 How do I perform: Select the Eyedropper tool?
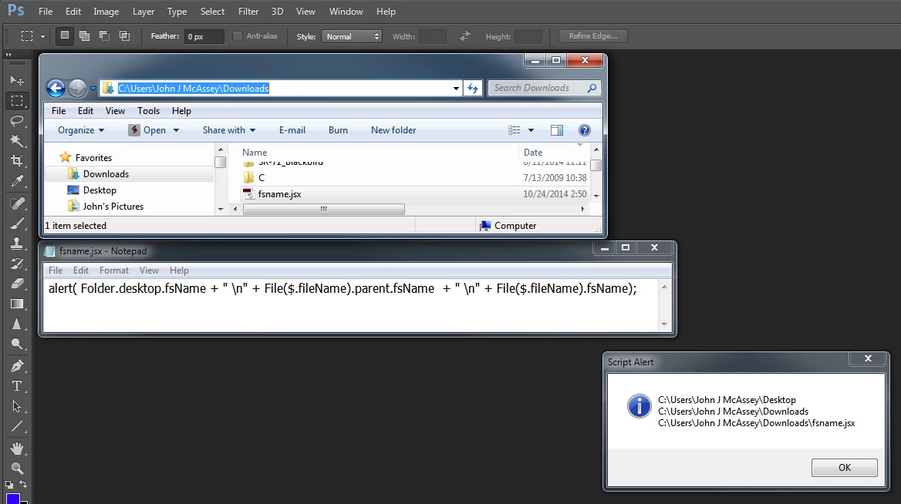pyautogui.click(x=17, y=181)
